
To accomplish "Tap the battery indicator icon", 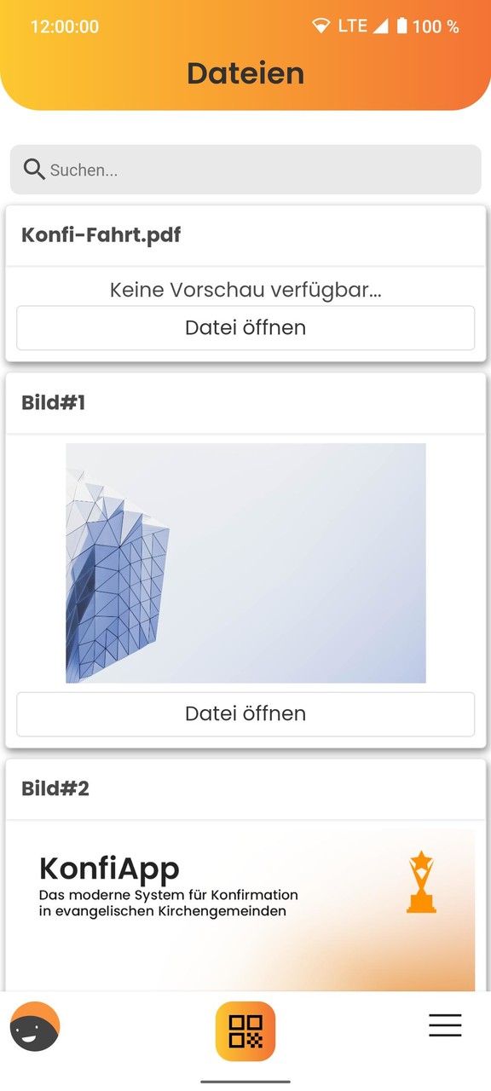I will 401,26.
